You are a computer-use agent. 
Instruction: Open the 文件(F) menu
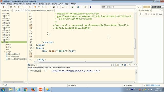(3, 4)
